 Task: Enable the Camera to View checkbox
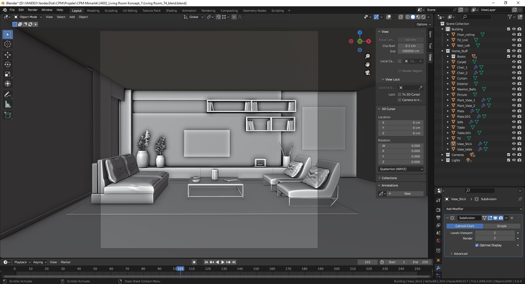(399, 100)
